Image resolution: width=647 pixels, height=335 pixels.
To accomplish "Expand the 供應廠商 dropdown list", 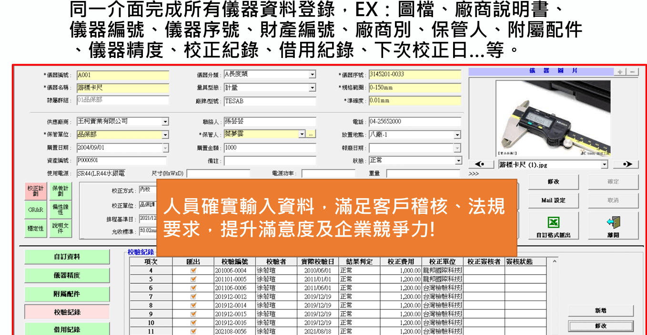I will point(165,122).
